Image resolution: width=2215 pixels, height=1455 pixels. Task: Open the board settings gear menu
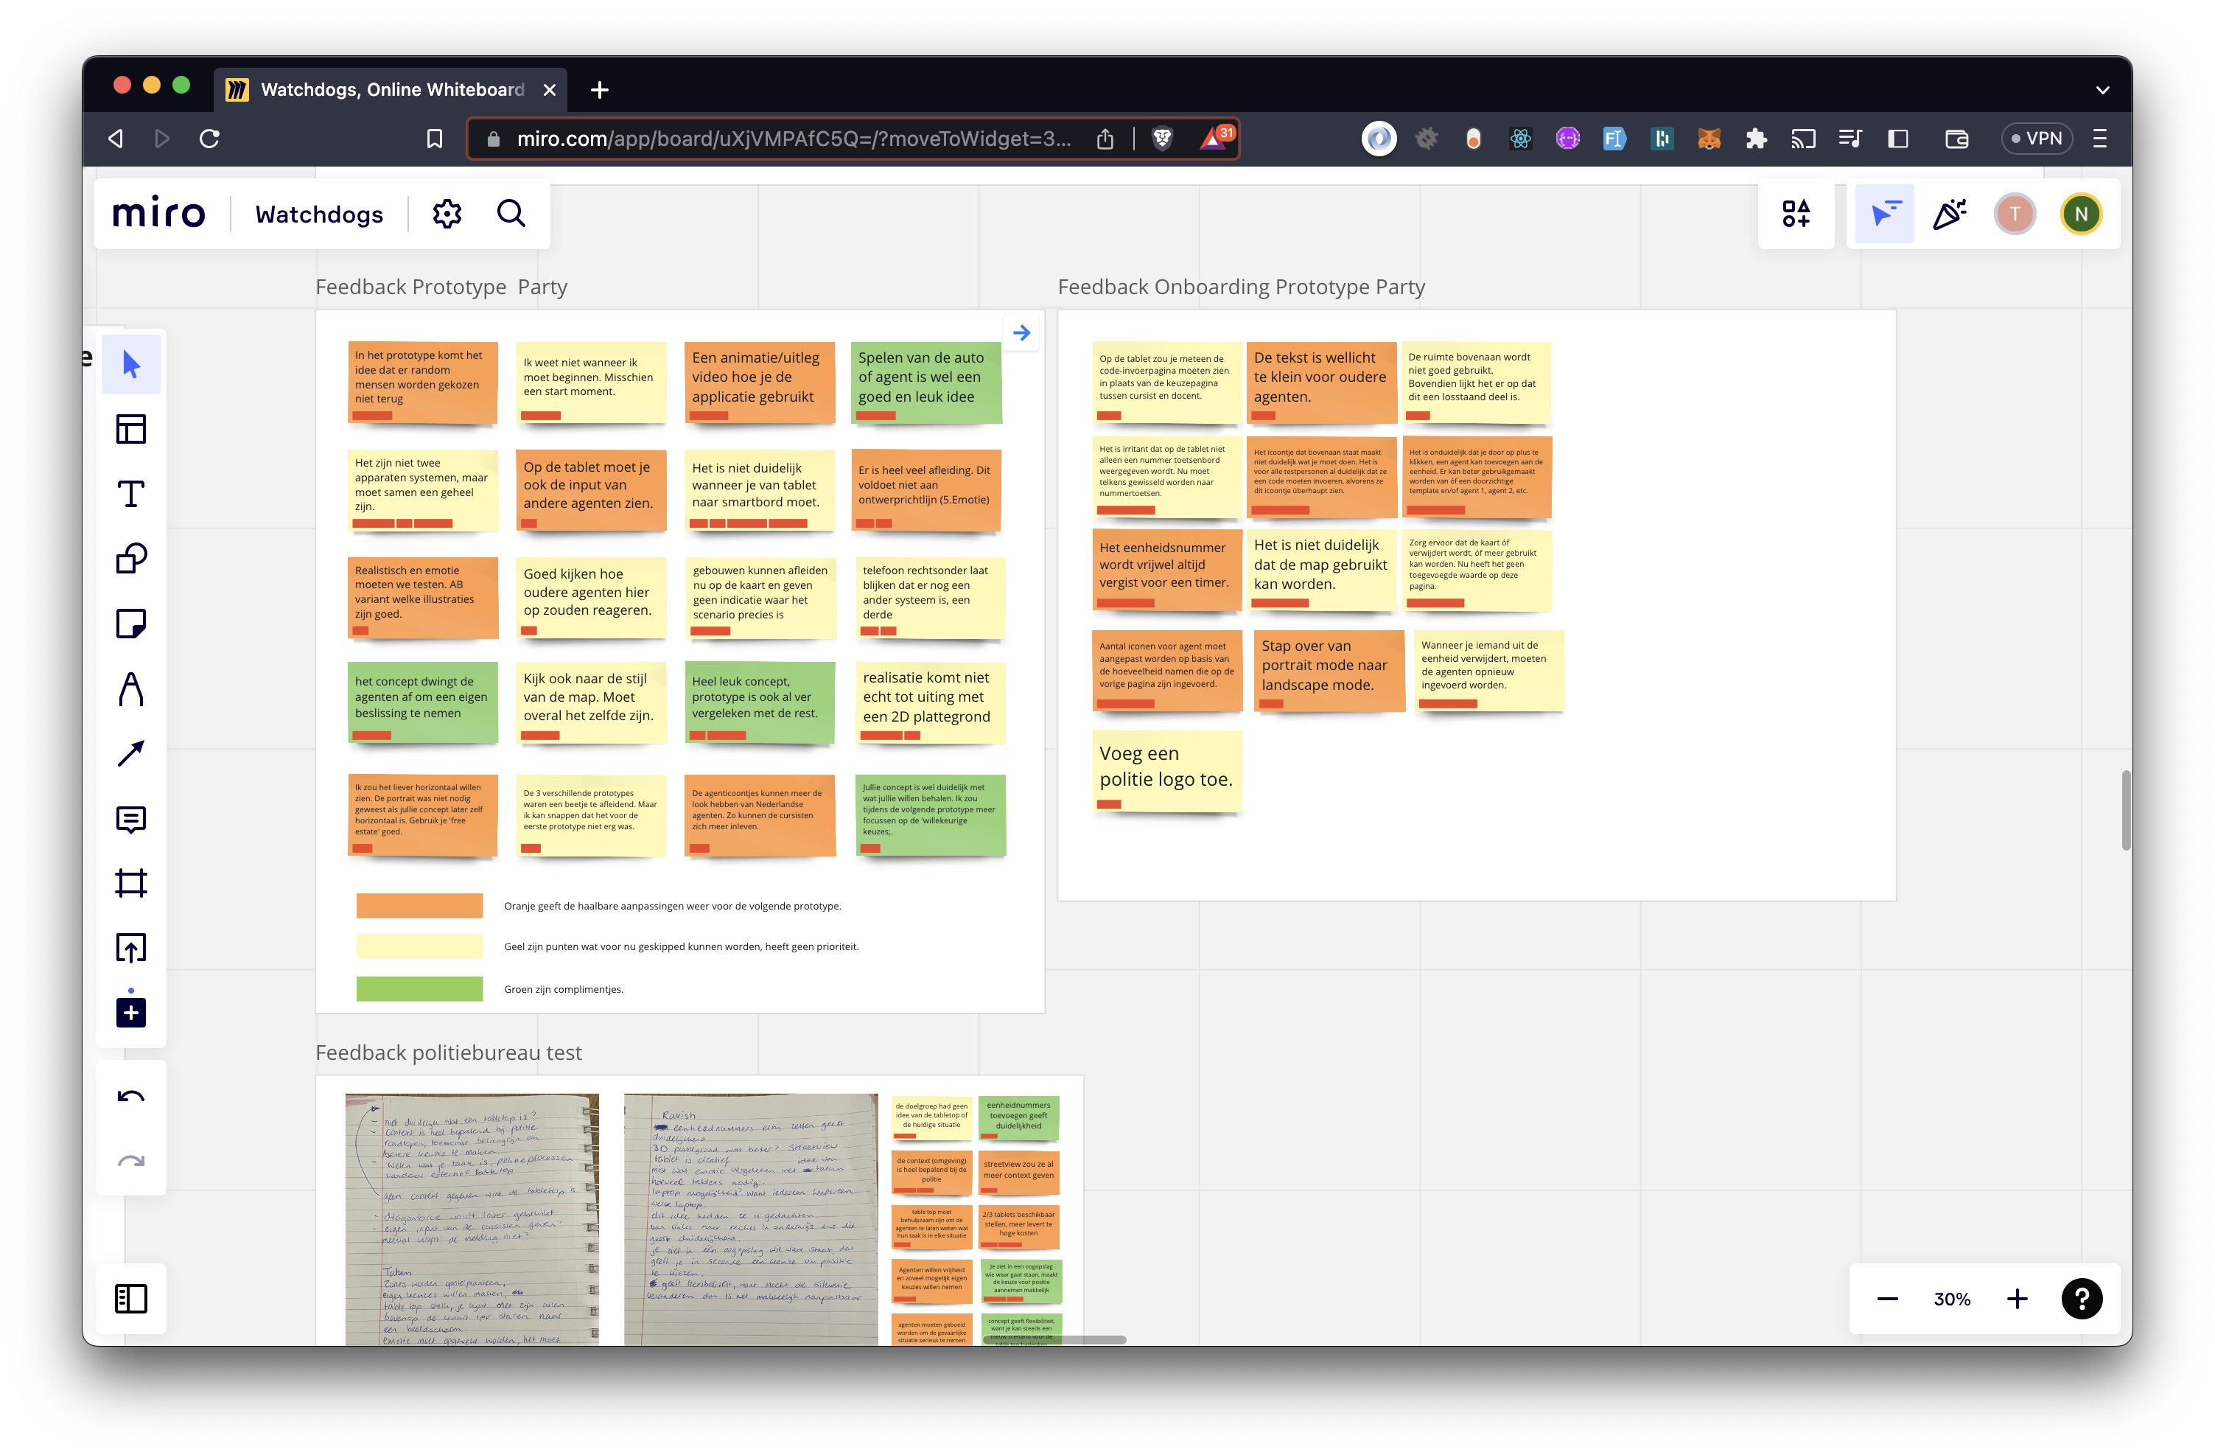[447, 213]
